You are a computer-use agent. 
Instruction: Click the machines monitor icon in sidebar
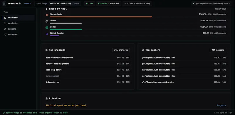click(5, 35)
